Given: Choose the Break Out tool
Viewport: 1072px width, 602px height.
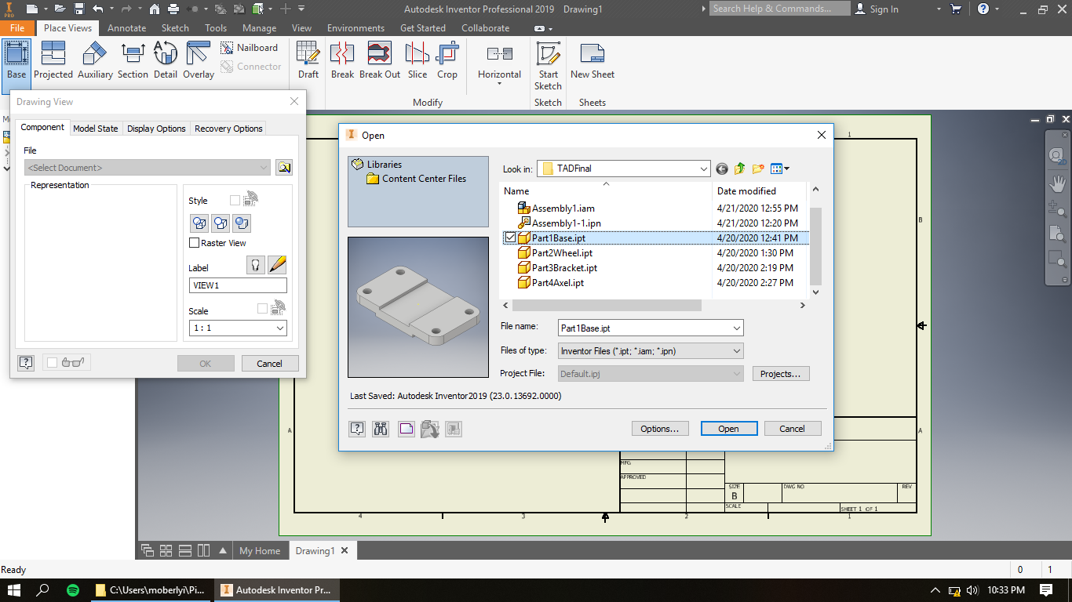Looking at the screenshot, I should click(x=380, y=60).
